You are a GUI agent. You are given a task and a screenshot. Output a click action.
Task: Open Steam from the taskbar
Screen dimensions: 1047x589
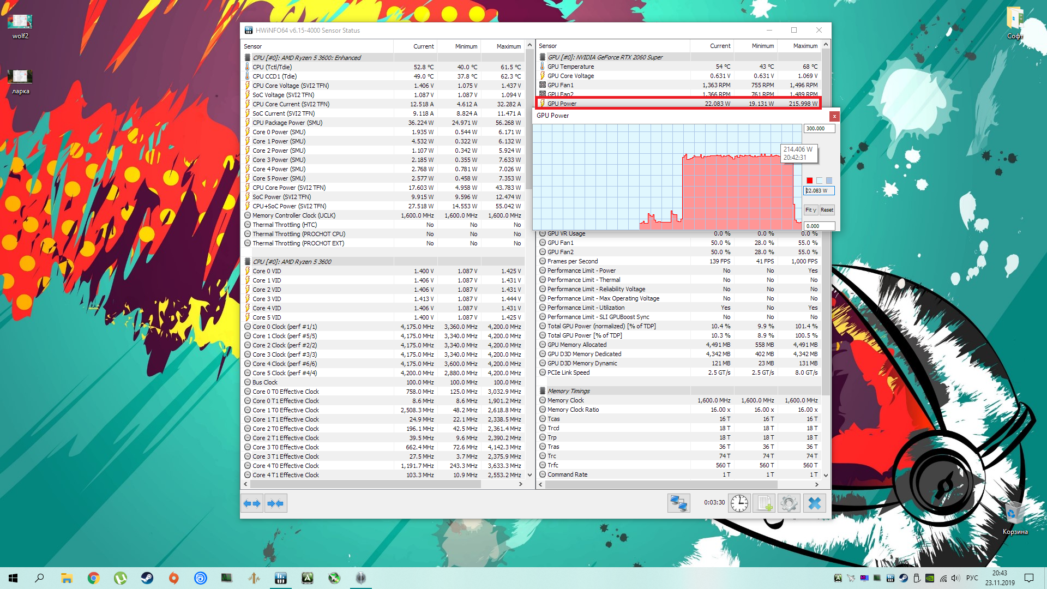point(147,578)
